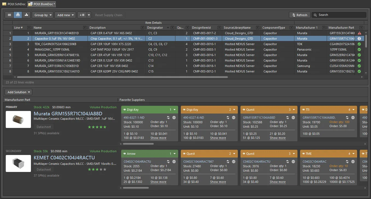Open filter for the Name column

tap(85, 28)
